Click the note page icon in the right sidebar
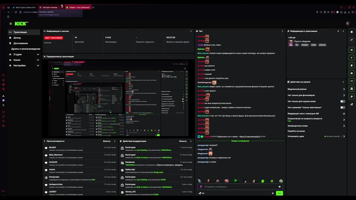Viewport: 356px width, 200px height. (x=352, y=66)
